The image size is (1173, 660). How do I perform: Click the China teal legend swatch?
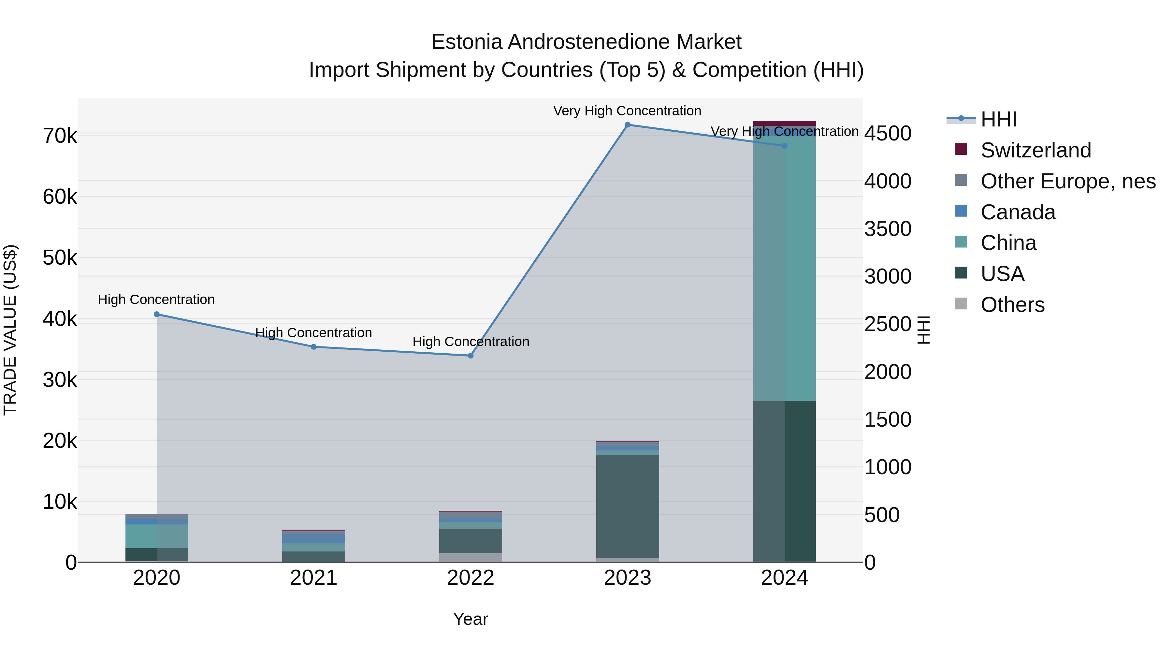click(961, 242)
